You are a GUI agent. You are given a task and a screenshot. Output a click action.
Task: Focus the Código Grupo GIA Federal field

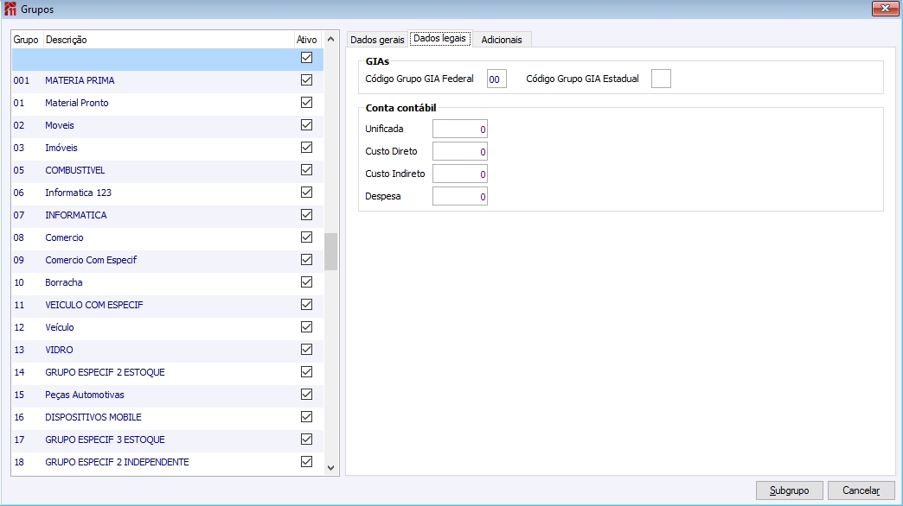496,79
